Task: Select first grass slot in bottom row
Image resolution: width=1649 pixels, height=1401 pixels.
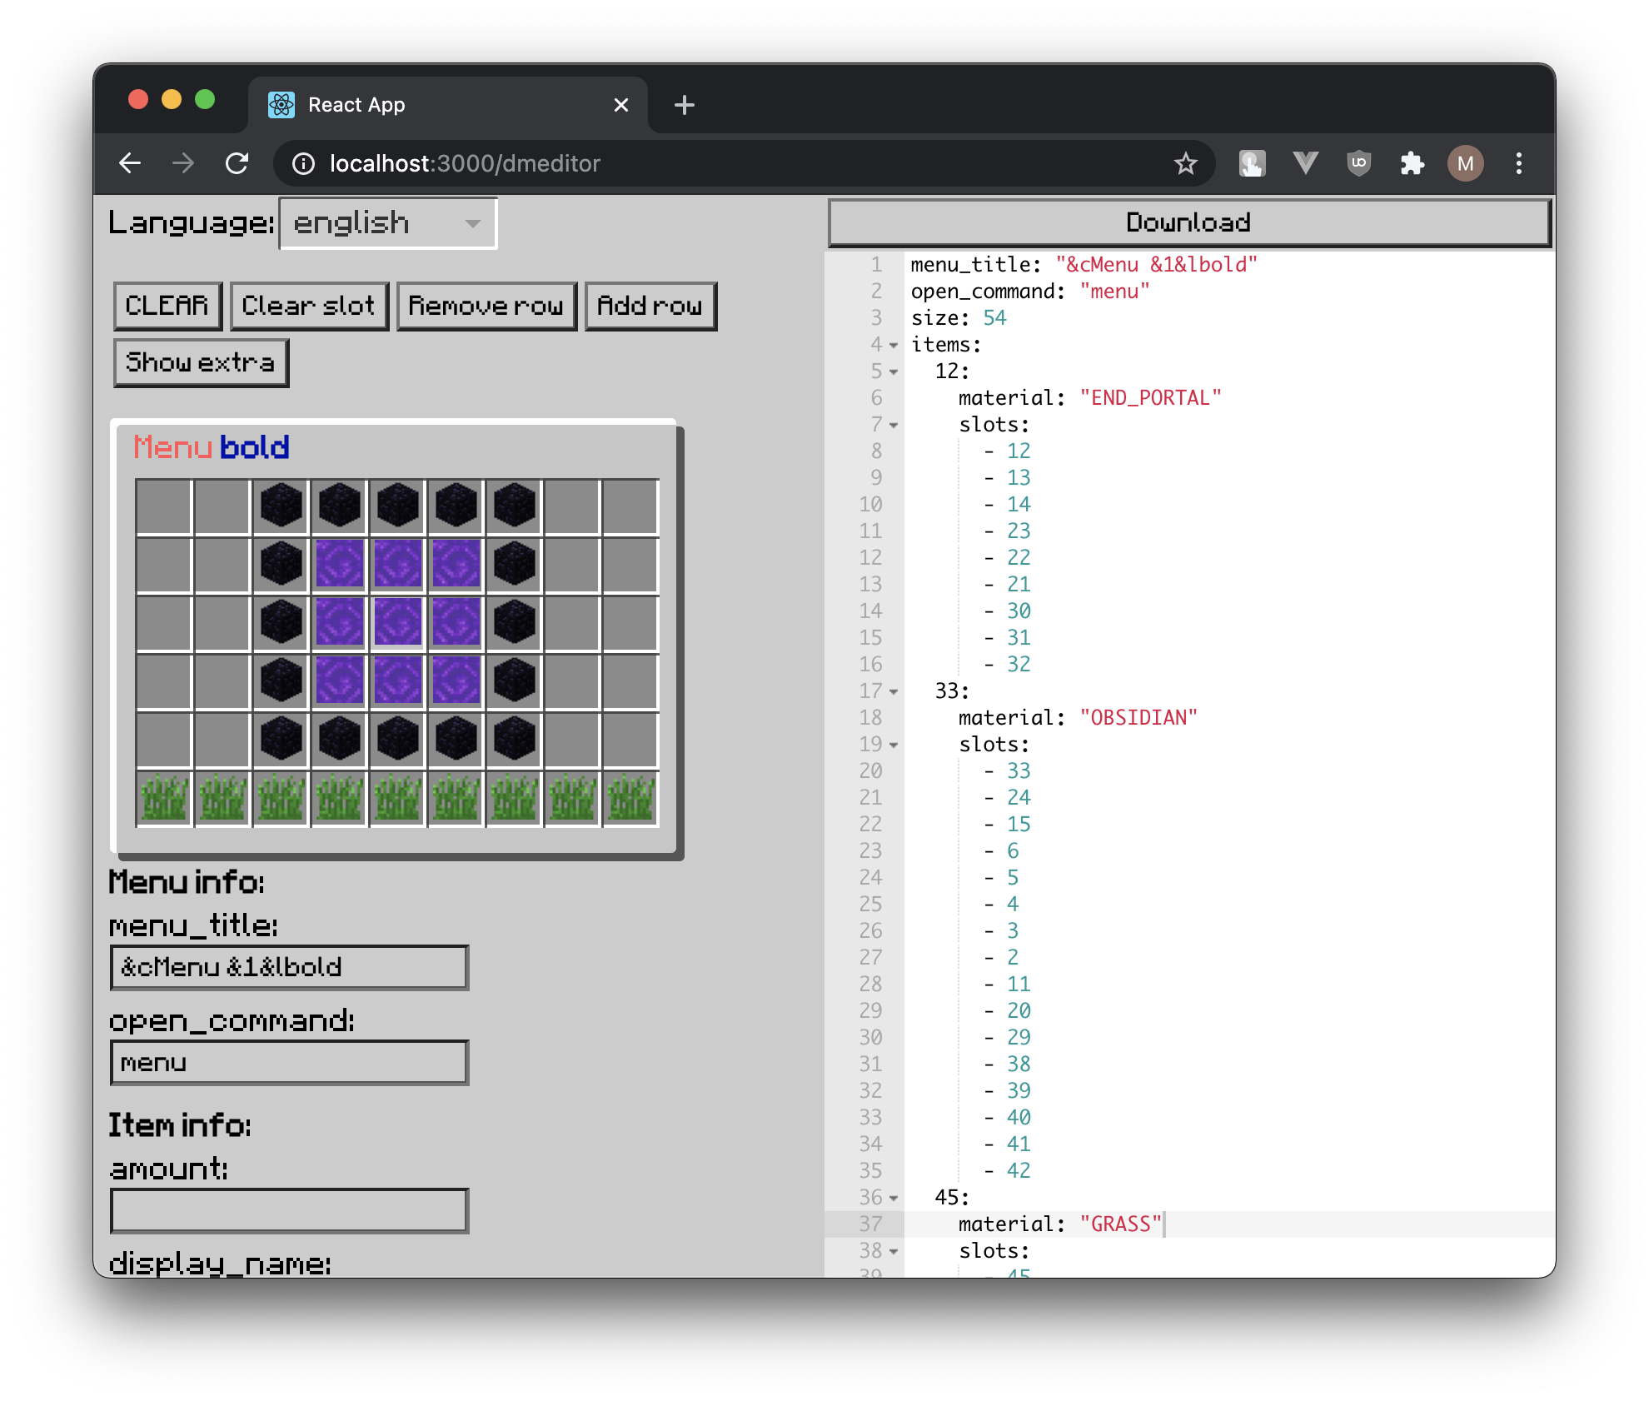Action: pyautogui.click(x=164, y=798)
